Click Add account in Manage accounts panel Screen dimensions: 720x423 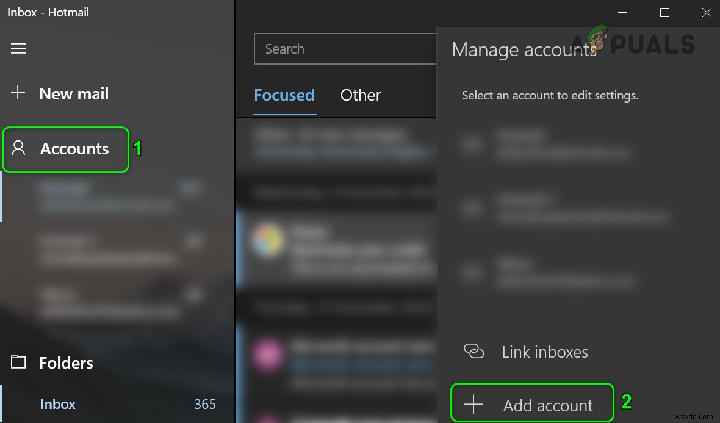548,405
